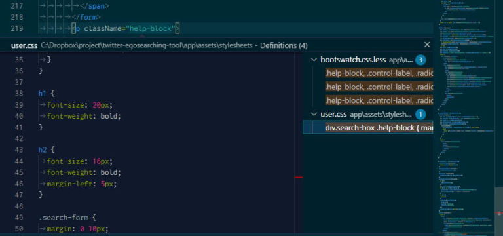Screen dimensions: 503x236
Task: Click the user.css reference group label
Action: pos(333,114)
